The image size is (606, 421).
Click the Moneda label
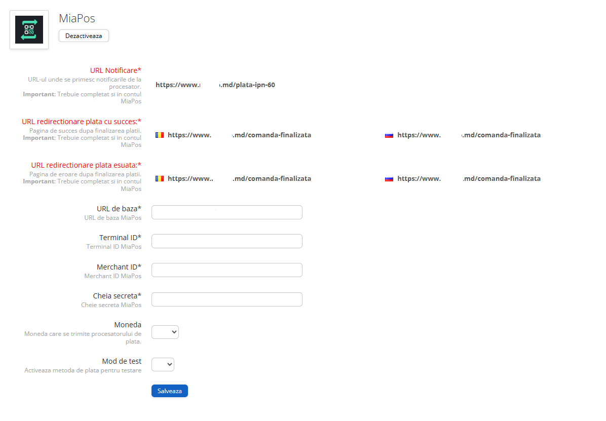coord(128,325)
